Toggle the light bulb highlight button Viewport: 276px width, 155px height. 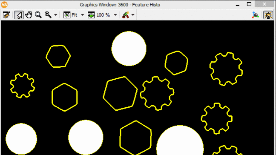click(268, 15)
